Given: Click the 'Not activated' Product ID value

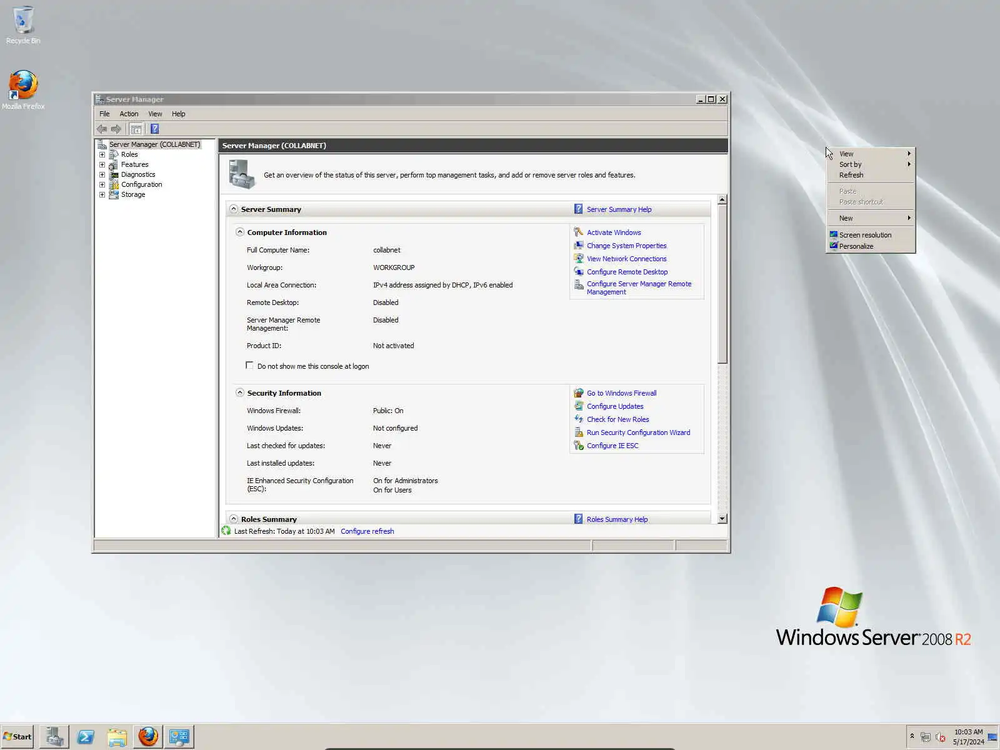Looking at the screenshot, I should click(394, 346).
